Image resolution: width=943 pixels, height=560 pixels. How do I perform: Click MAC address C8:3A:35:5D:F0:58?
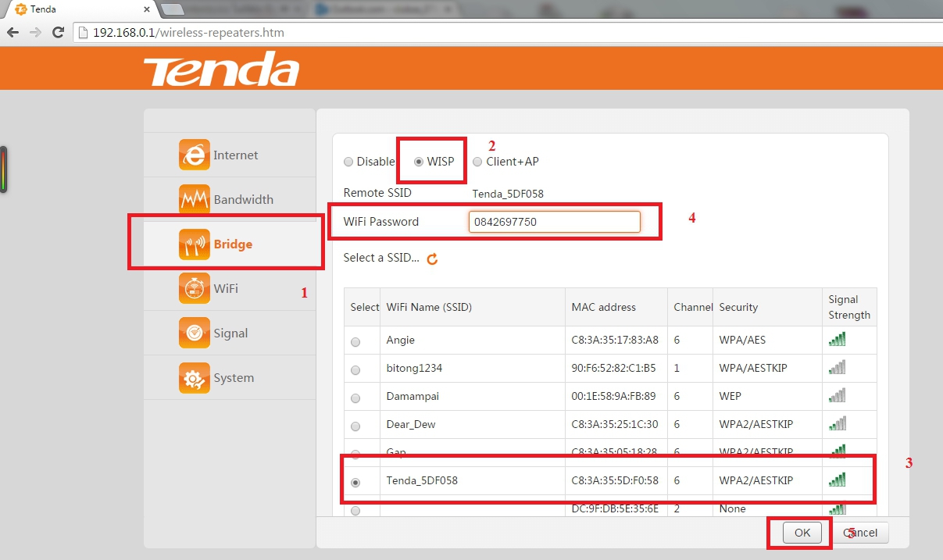tap(615, 480)
